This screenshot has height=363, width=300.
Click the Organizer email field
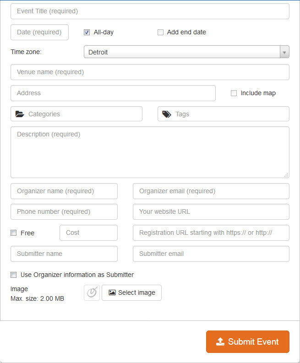[211, 191]
